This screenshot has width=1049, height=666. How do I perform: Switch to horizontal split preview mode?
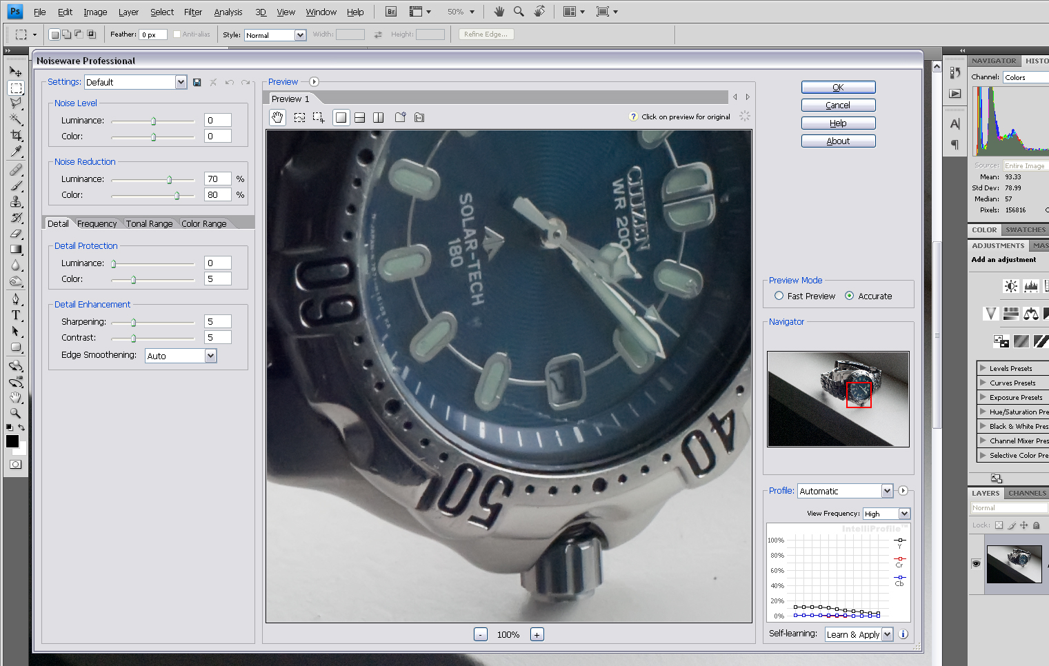(x=359, y=117)
